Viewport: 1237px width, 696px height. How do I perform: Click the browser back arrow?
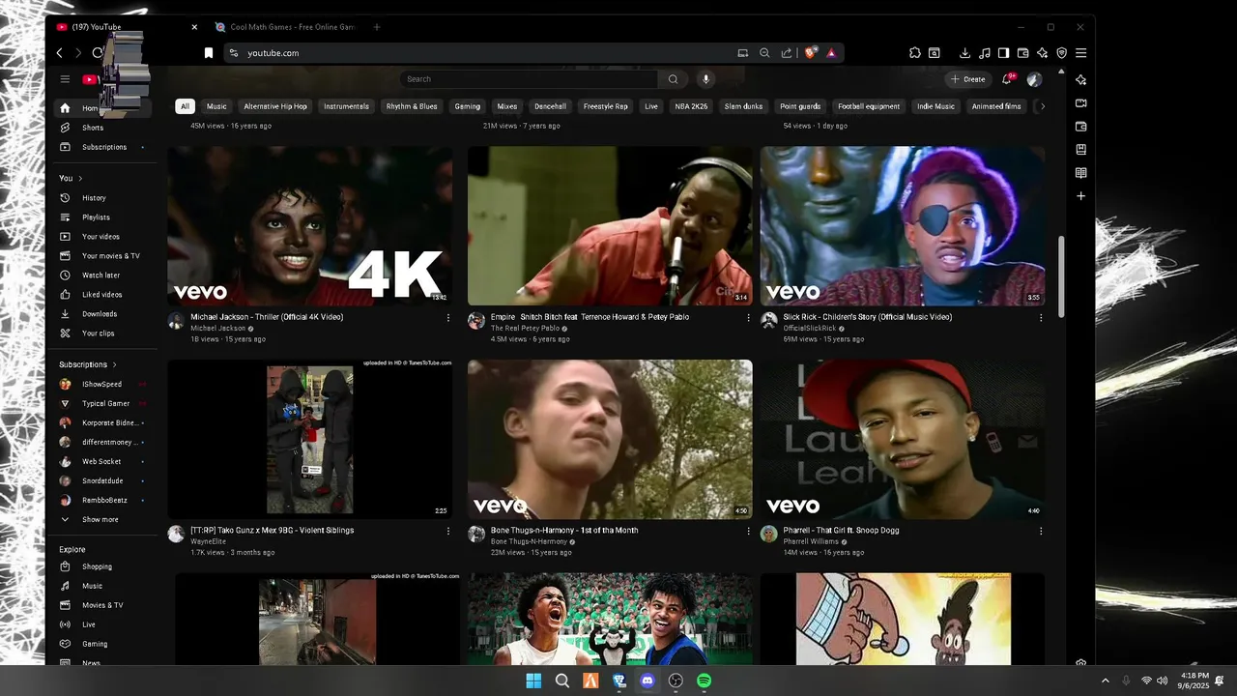coord(60,53)
